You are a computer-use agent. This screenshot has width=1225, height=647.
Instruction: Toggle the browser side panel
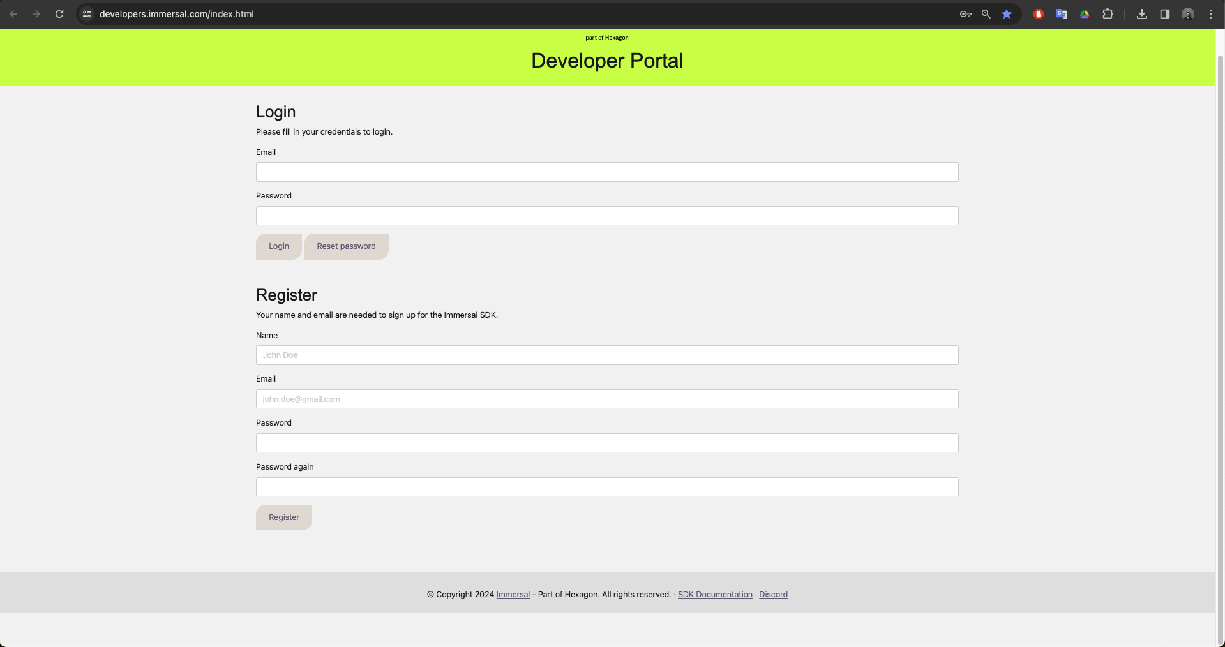pyautogui.click(x=1165, y=14)
